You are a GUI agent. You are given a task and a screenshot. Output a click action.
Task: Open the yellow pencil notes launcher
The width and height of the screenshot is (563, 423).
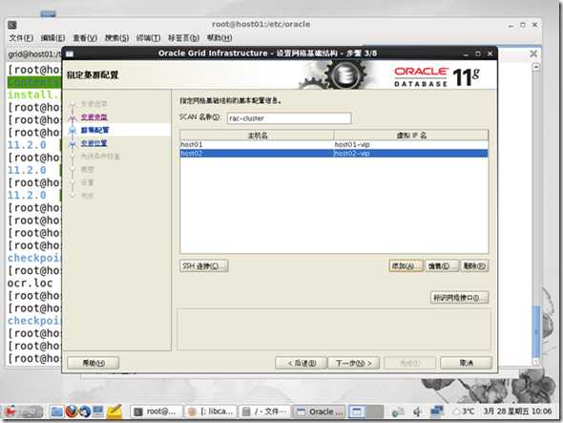point(115,412)
